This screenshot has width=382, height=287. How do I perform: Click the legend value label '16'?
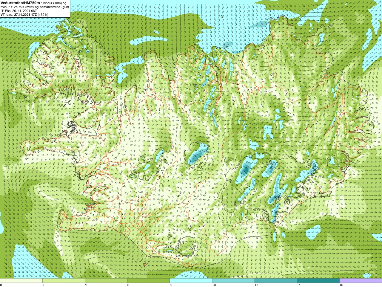pyautogui.click(x=341, y=285)
